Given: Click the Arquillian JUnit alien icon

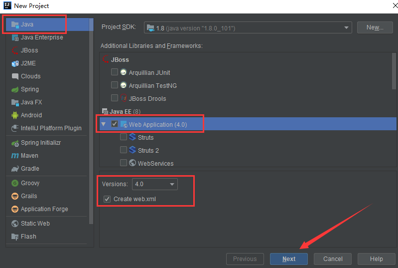Looking at the screenshot, I should [x=124, y=72].
